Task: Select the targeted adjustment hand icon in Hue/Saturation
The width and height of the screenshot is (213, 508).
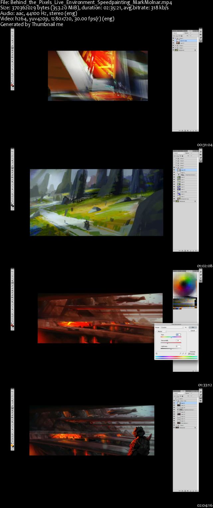Action: 156,354
